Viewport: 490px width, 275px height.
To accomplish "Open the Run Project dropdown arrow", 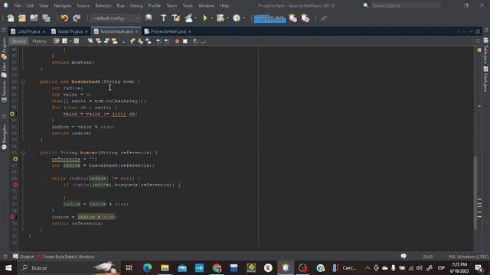I will 212,18.
